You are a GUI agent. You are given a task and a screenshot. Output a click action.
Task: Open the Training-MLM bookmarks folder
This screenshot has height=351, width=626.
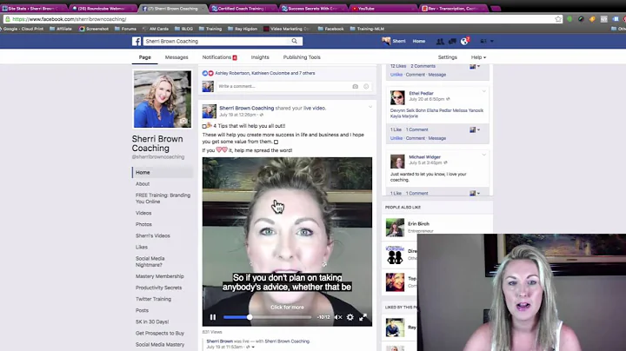pyautogui.click(x=367, y=29)
